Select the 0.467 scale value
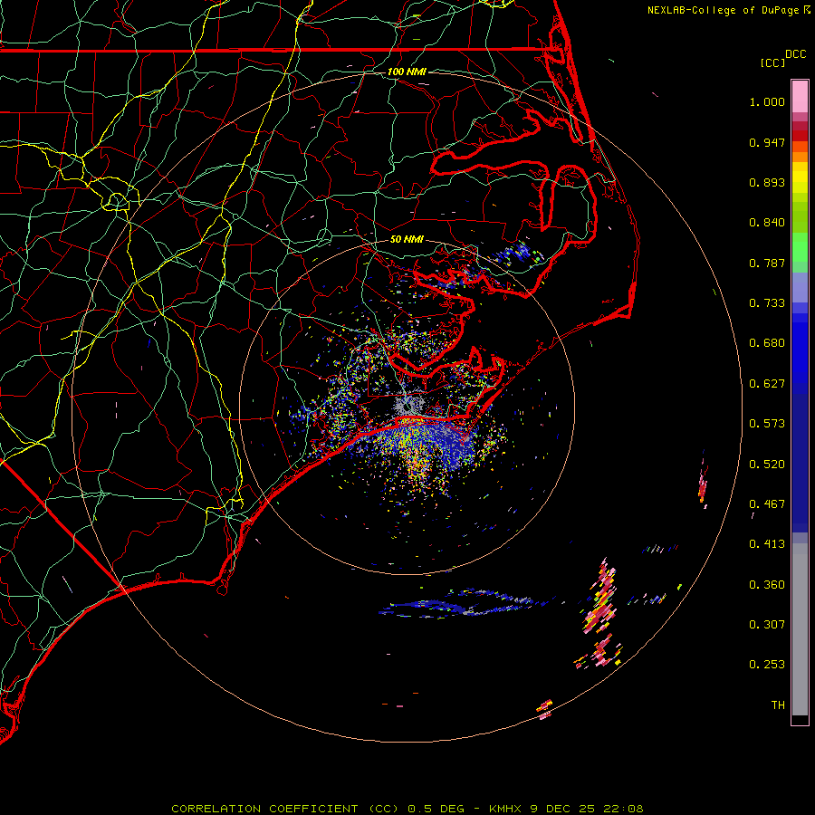 tap(767, 504)
